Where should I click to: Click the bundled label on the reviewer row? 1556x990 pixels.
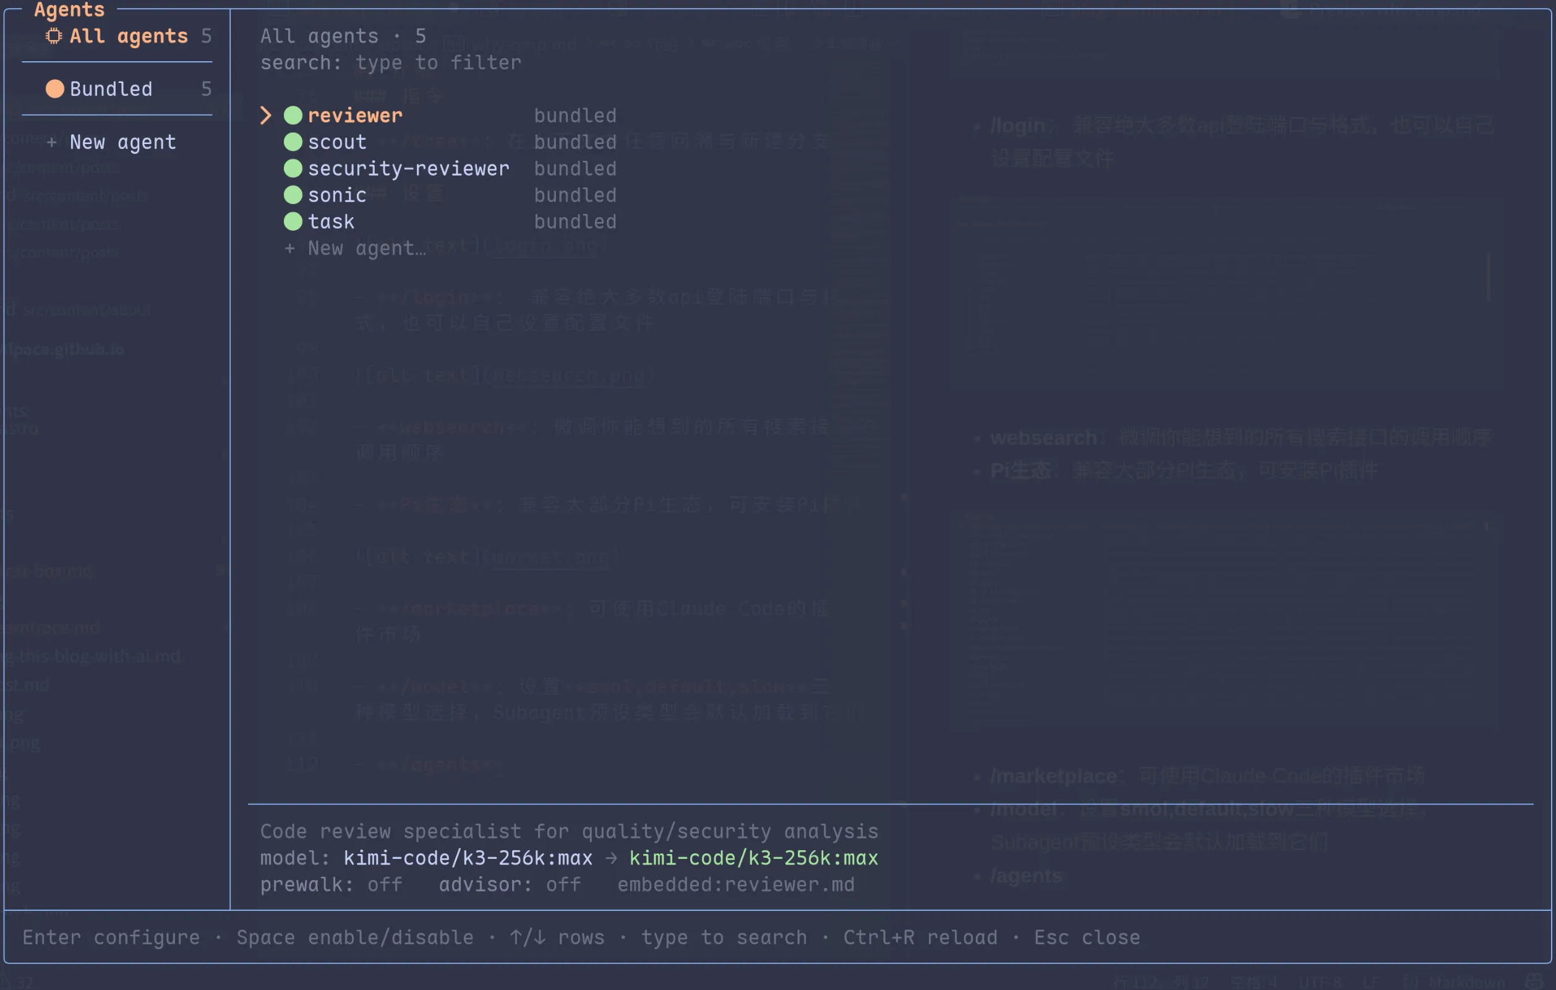point(575,116)
